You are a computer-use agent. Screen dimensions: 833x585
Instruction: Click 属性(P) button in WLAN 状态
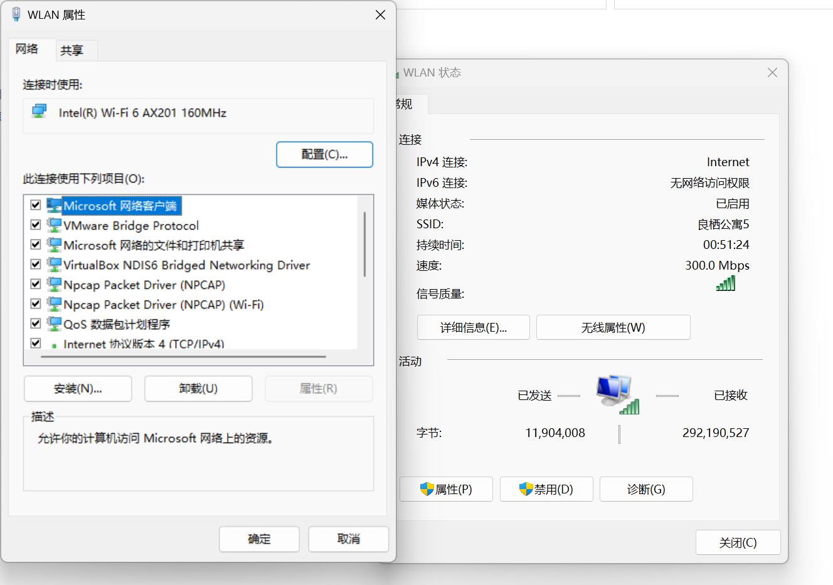click(x=446, y=489)
